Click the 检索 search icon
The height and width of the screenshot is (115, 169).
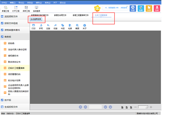pyautogui.click(x=70, y=26)
